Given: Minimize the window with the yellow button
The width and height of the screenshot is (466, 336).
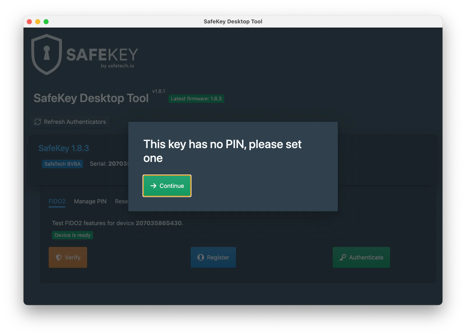Looking at the screenshot, I should [38, 22].
